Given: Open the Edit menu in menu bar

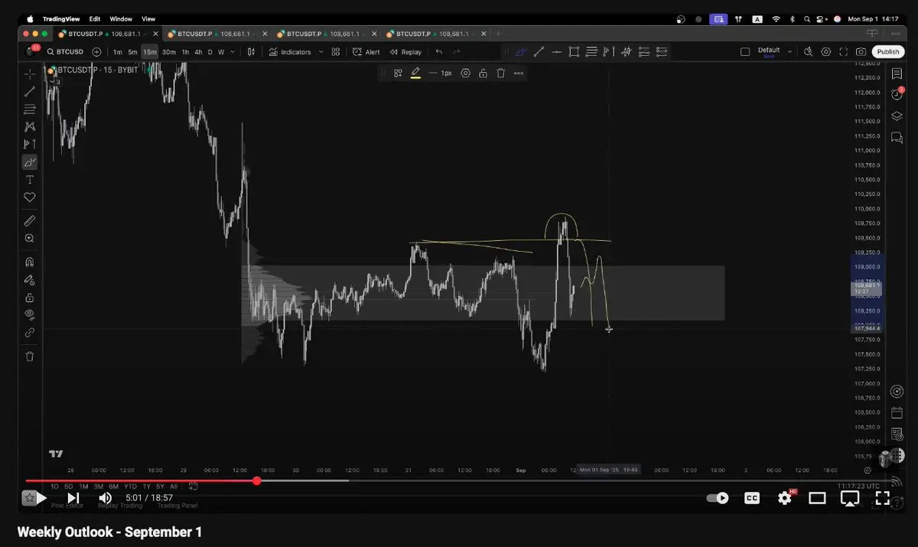Looking at the screenshot, I should coord(95,18).
